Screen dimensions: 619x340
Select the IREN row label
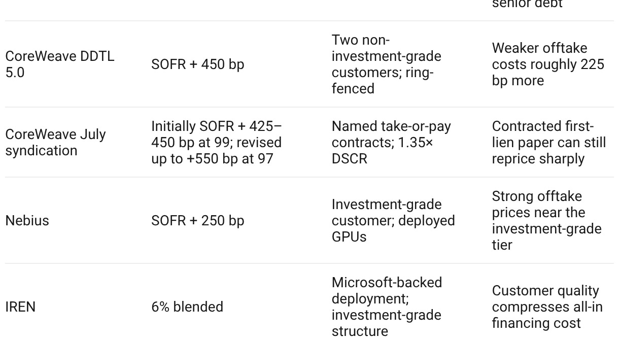coord(20,307)
